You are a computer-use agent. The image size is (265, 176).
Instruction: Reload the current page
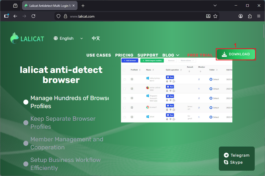tap(33, 16)
